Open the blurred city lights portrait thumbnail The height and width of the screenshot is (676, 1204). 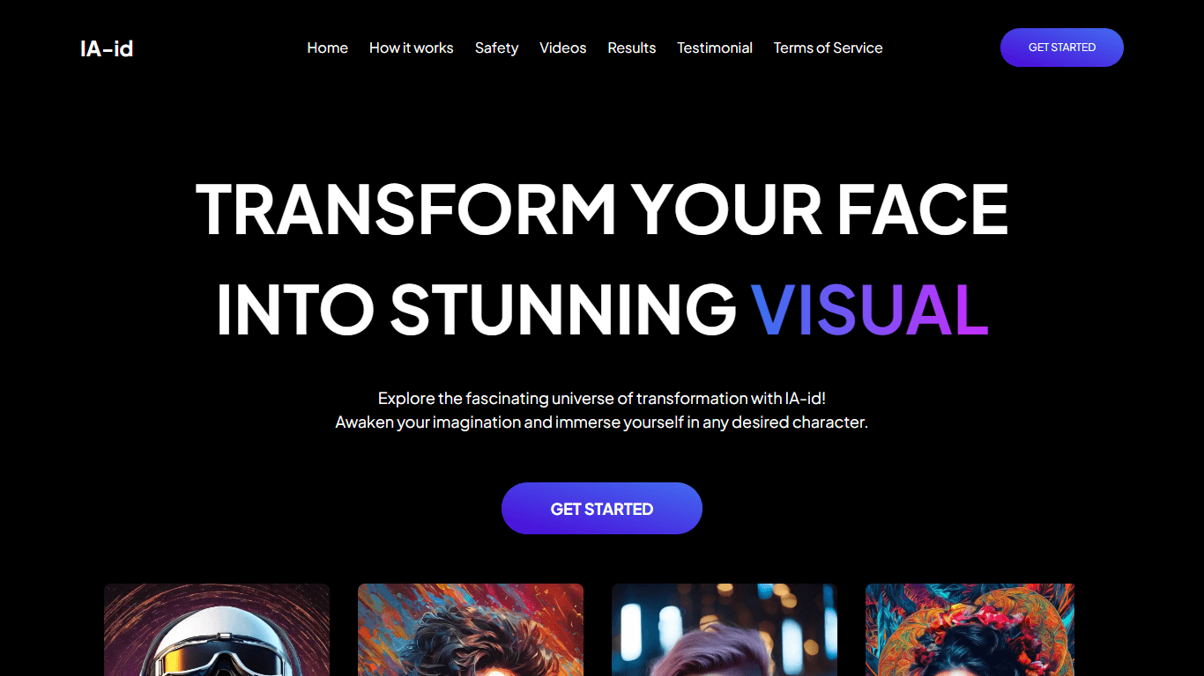[x=725, y=629]
